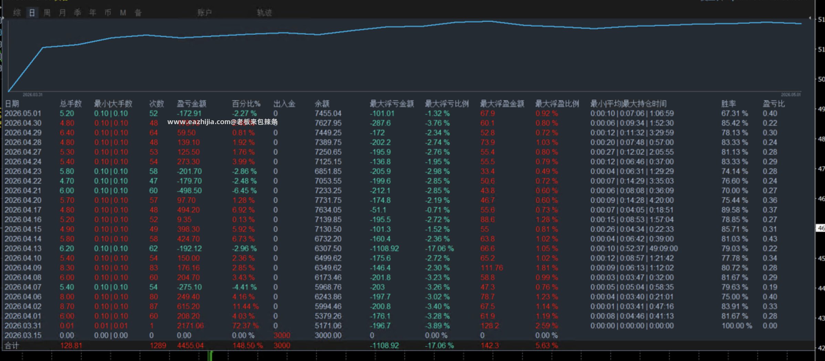Click the profit value 2171.06

tap(190, 326)
